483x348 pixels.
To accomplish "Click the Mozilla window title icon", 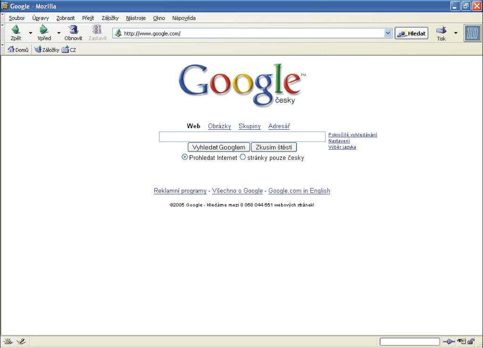I will point(5,6).
